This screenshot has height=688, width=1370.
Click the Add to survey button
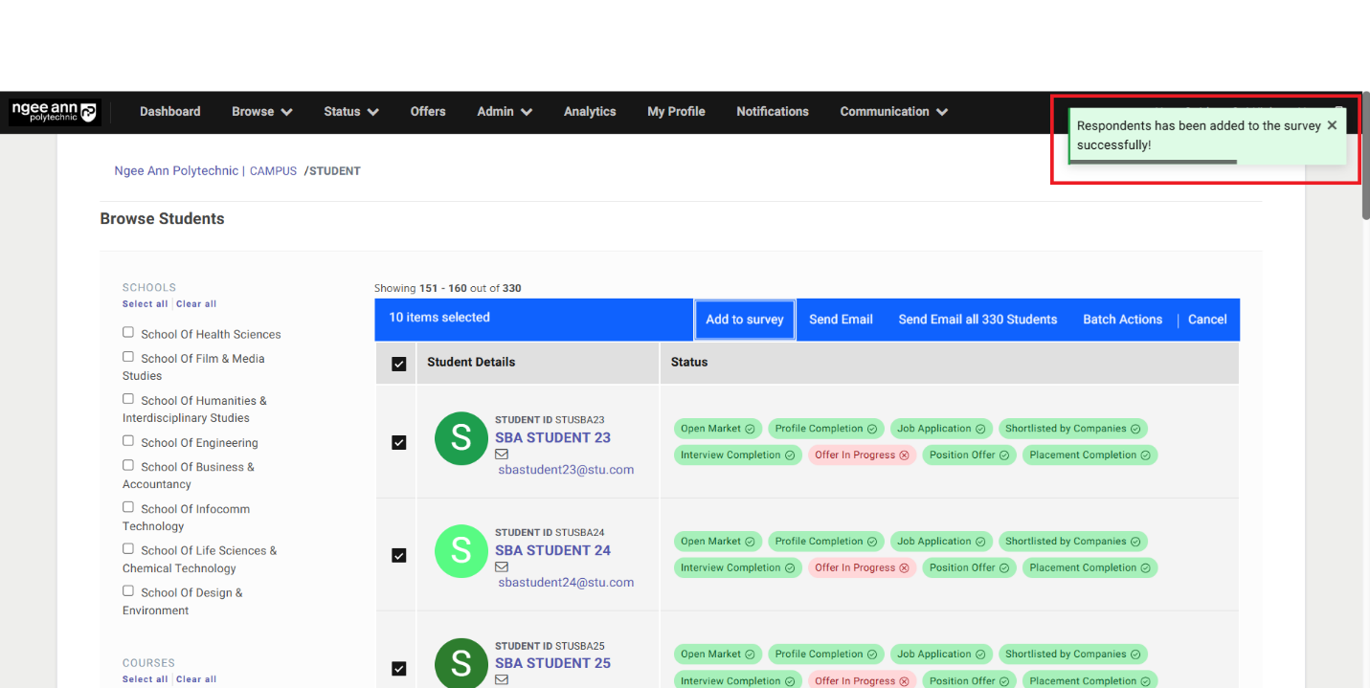tap(745, 320)
